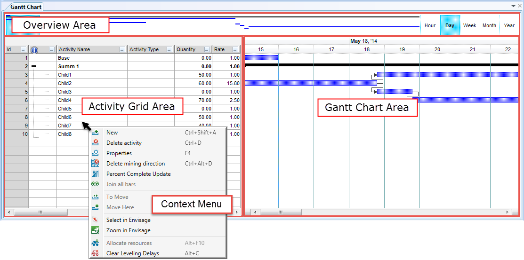Switch timescale to Hour
This screenshot has height=260, width=524.
click(x=430, y=25)
